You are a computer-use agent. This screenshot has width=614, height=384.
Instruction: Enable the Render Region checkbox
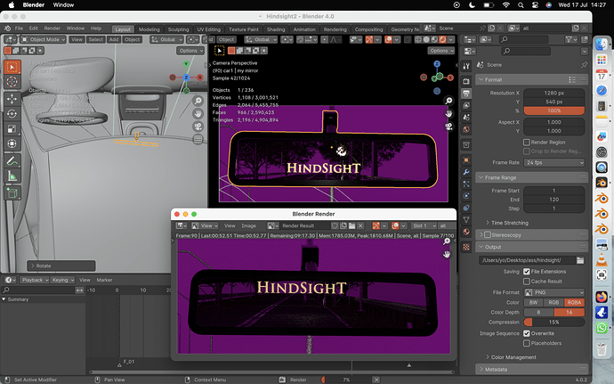(x=527, y=143)
